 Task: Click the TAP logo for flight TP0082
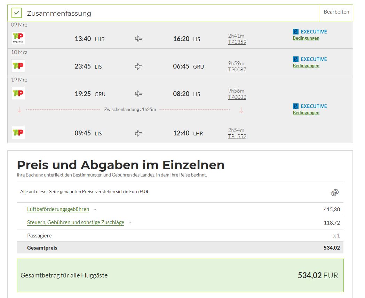(18, 93)
